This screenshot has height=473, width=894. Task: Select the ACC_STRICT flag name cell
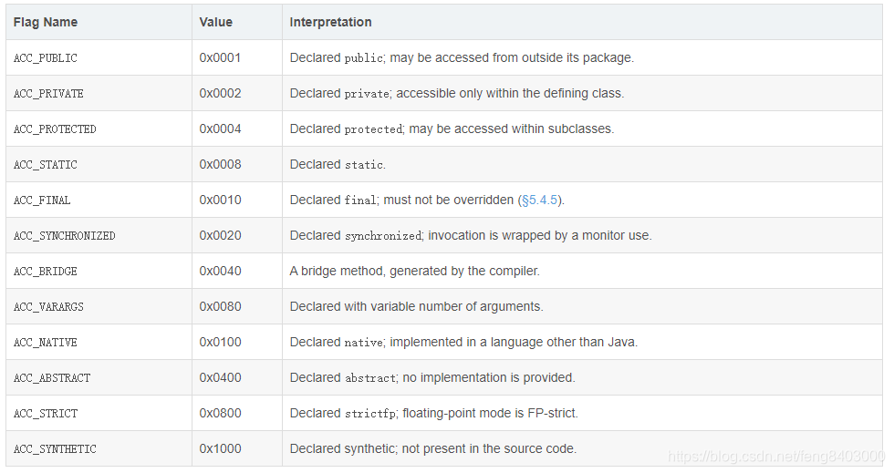click(x=99, y=413)
